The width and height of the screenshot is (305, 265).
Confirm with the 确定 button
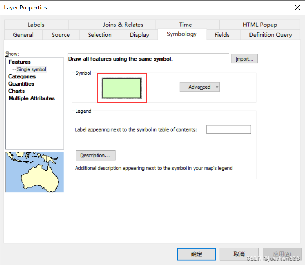[196, 254]
